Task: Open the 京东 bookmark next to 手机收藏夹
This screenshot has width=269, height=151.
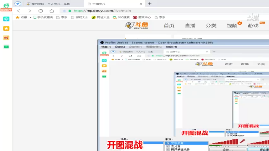Action: [62, 17]
